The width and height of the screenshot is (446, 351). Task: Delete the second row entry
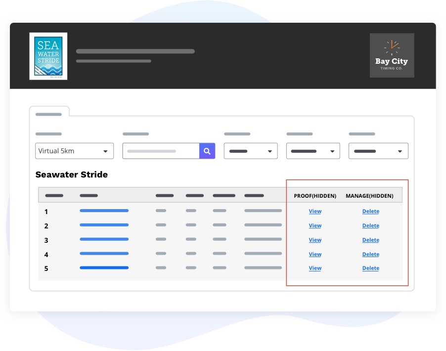[x=370, y=225]
